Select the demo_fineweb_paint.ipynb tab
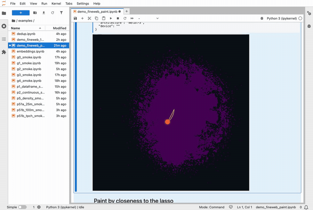Image resolution: width=313 pixels, height=210 pixels. (97, 11)
